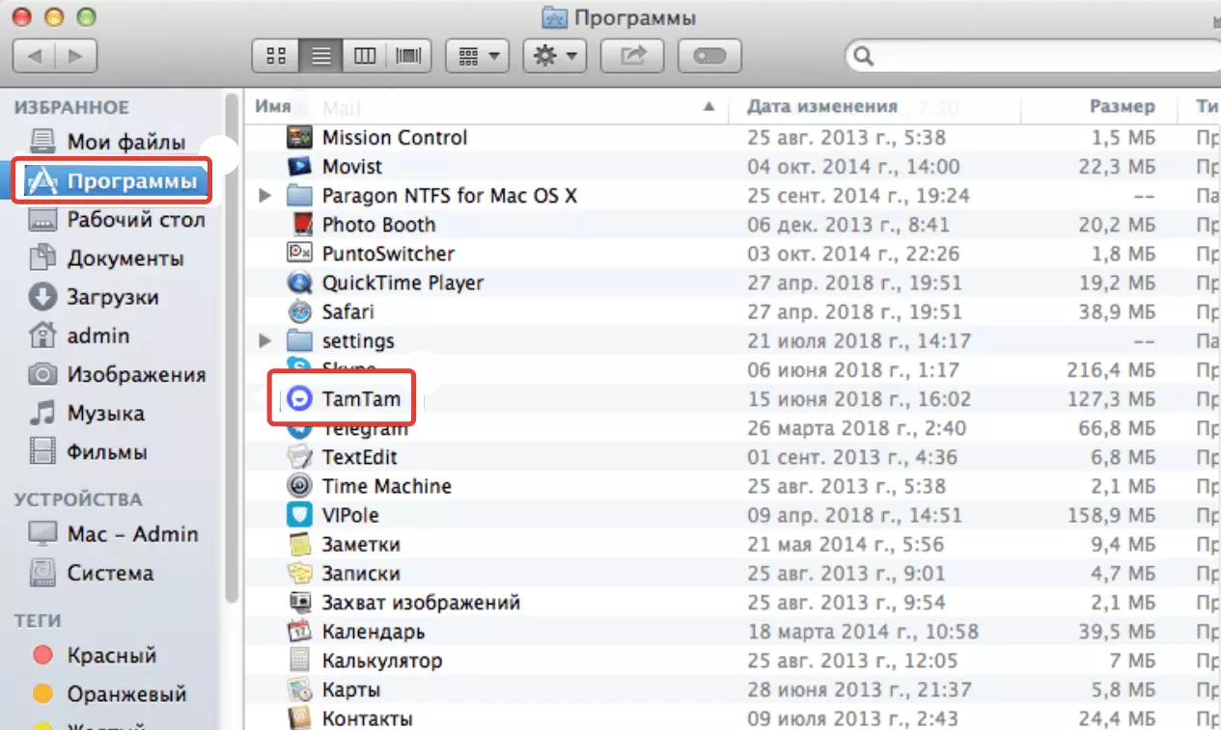Select the Заметки app icon
The image size is (1221, 730).
(x=300, y=544)
